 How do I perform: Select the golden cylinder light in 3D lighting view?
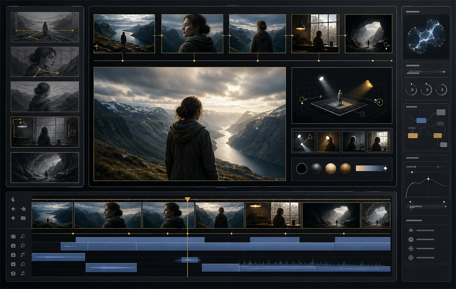tap(369, 84)
